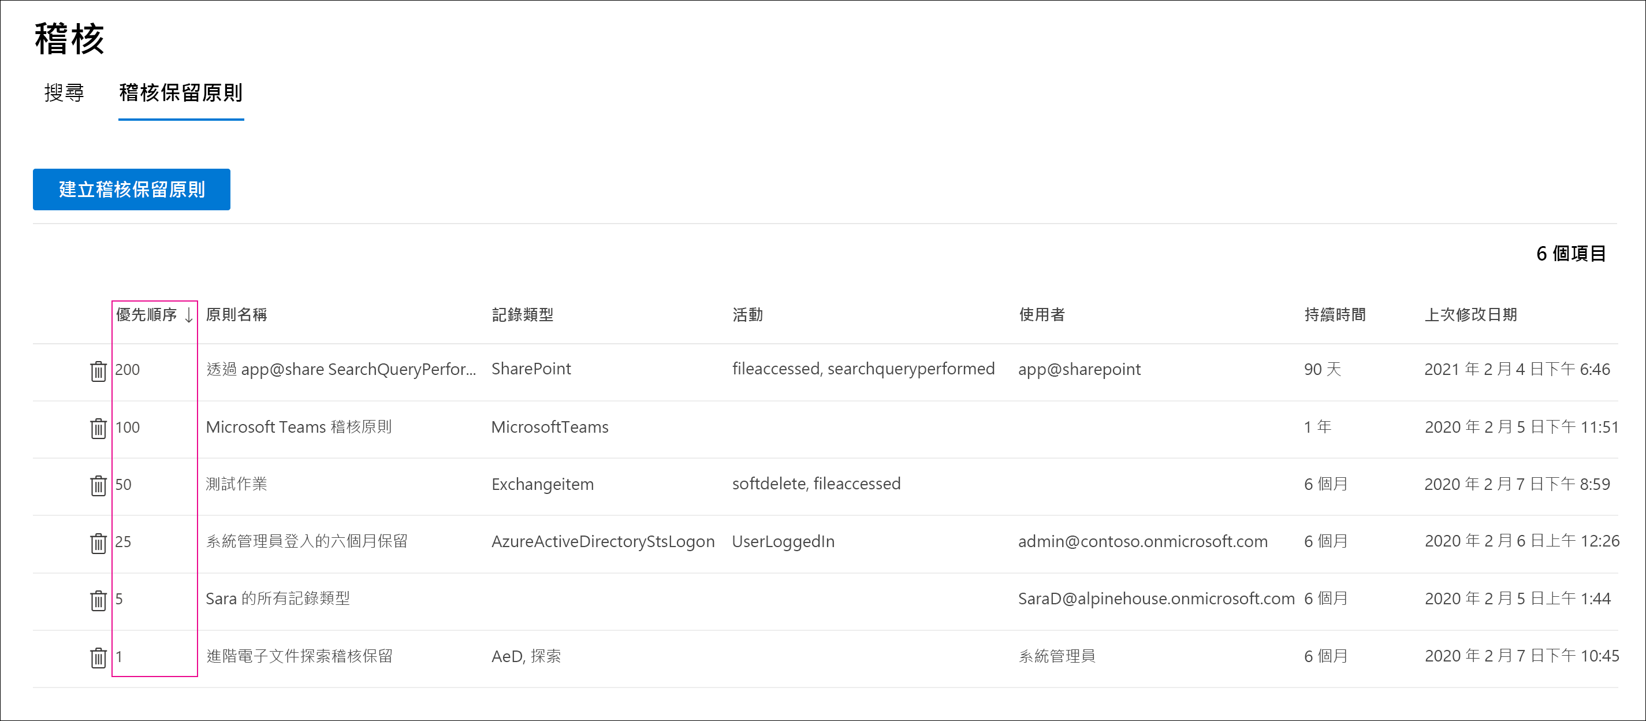Viewport: 1646px width, 721px height.
Task: Open the Microsoft Teams 稽核原則 policy name
Action: [299, 427]
